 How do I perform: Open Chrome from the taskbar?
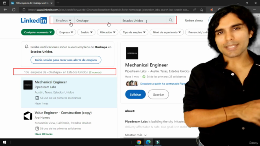click(x=139, y=142)
